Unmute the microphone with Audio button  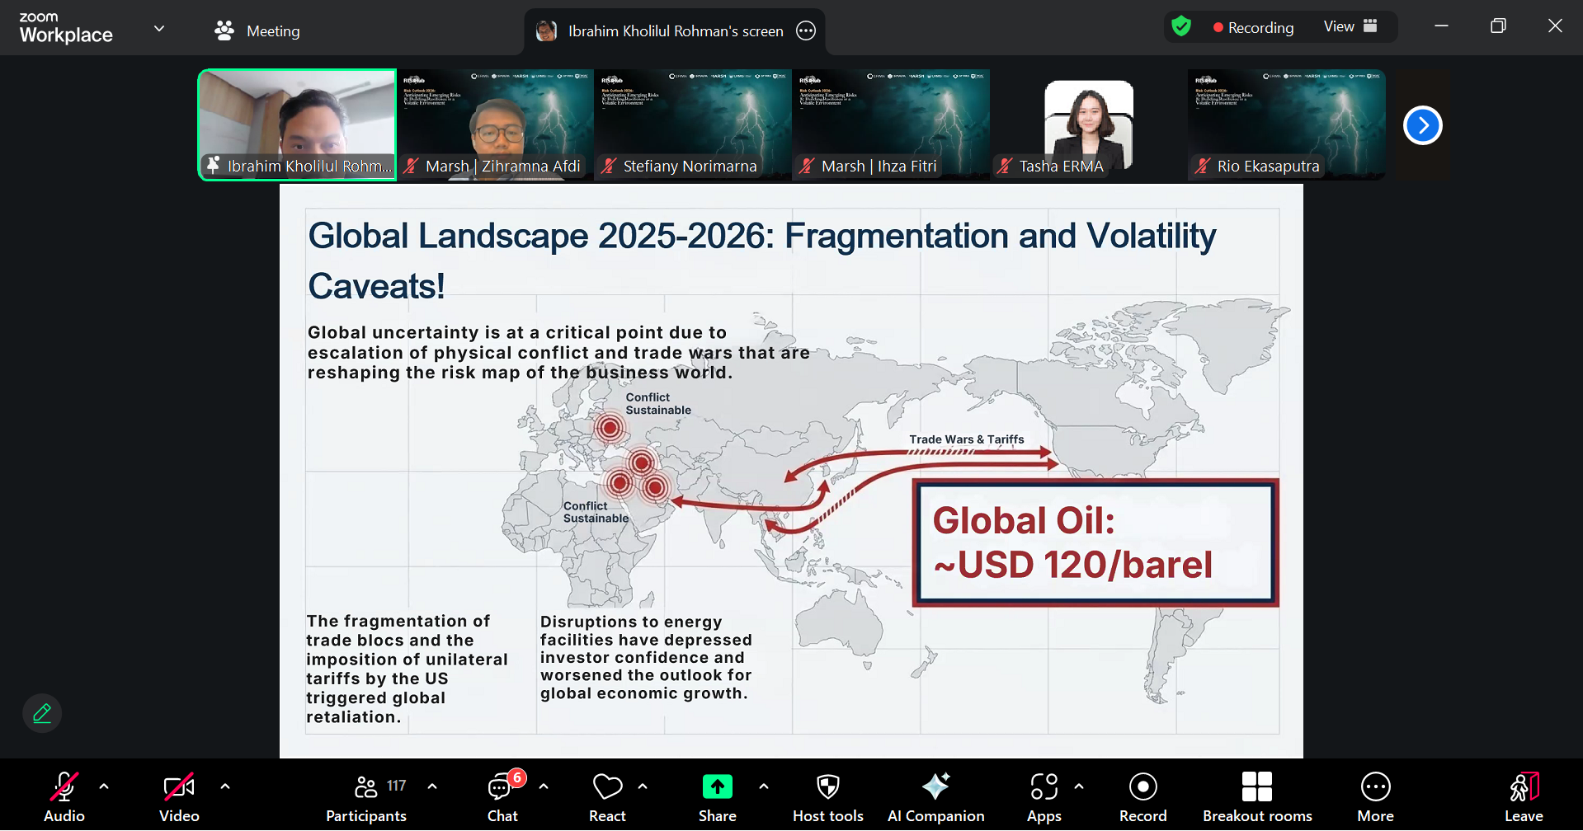64,796
